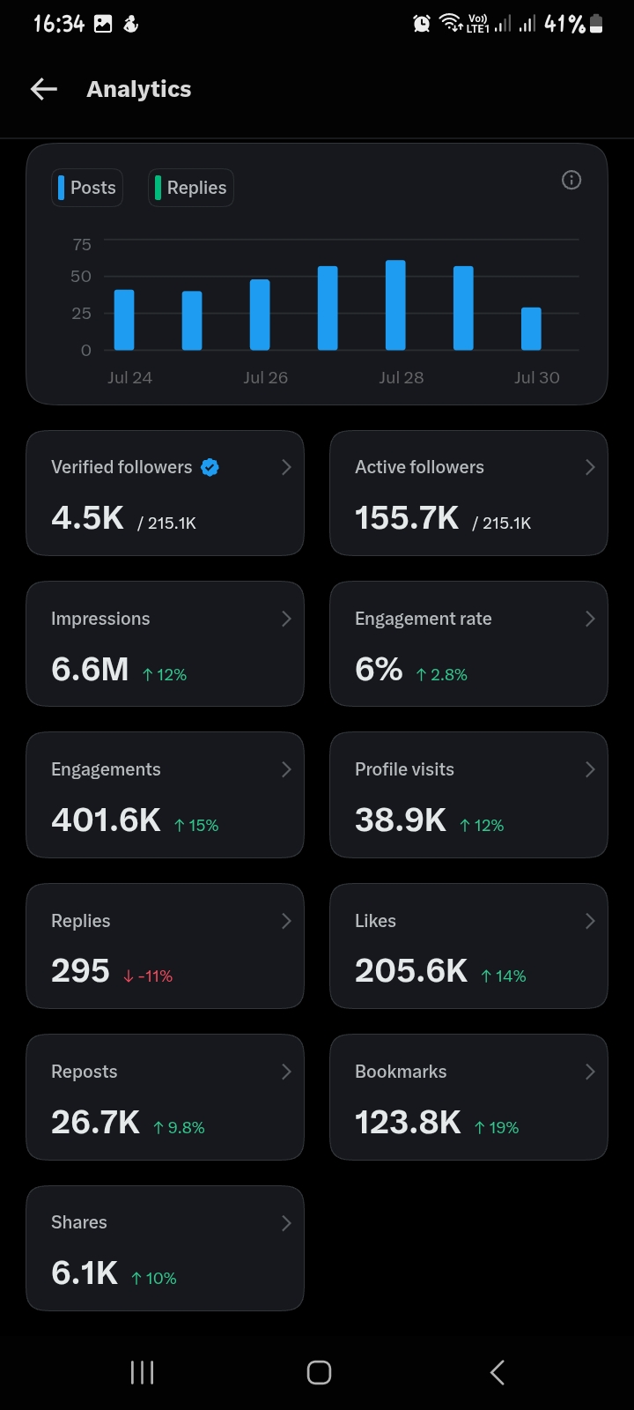The image size is (634, 1410).
Task: Select the Jul 28 bar in chart
Action: click(395, 305)
